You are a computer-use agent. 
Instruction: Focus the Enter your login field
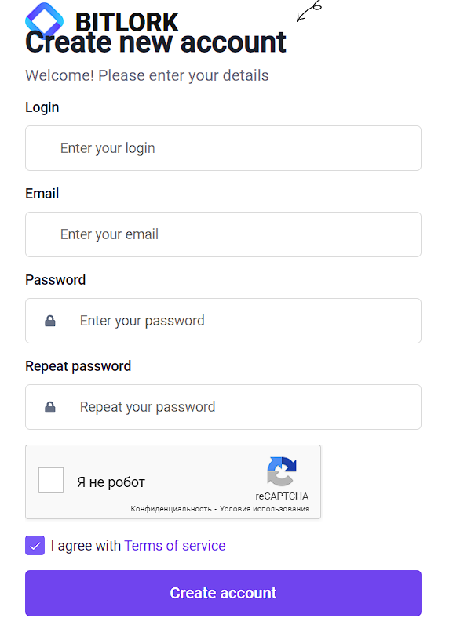(223, 148)
